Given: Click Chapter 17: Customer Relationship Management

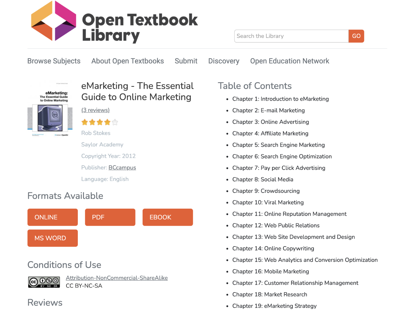Looking at the screenshot, I should tap(295, 283).
